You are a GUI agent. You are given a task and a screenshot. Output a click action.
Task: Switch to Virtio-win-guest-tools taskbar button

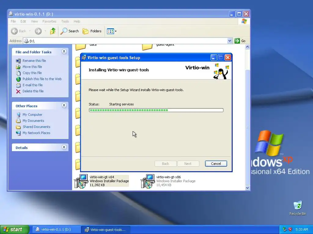tap(106, 230)
